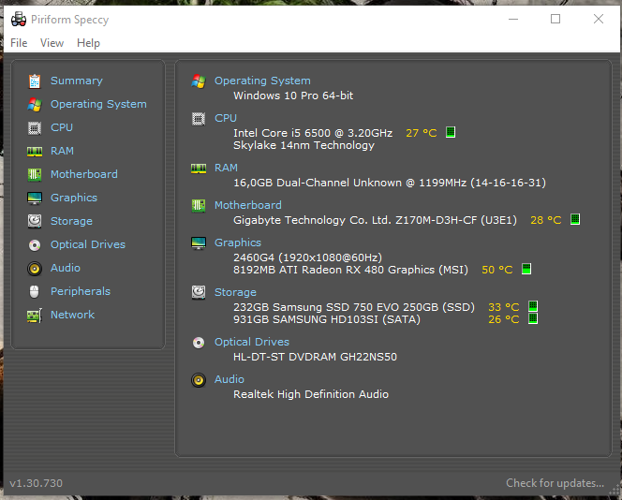This screenshot has width=622, height=500.
Task: Click the CPU chip icon in main panel
Action: point(199,119)
